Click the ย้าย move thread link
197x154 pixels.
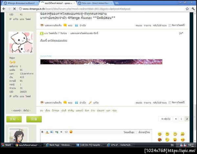93,110
